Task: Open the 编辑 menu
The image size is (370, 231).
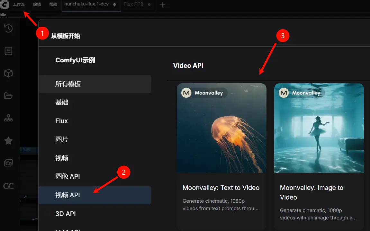Action: pos(37,4)
